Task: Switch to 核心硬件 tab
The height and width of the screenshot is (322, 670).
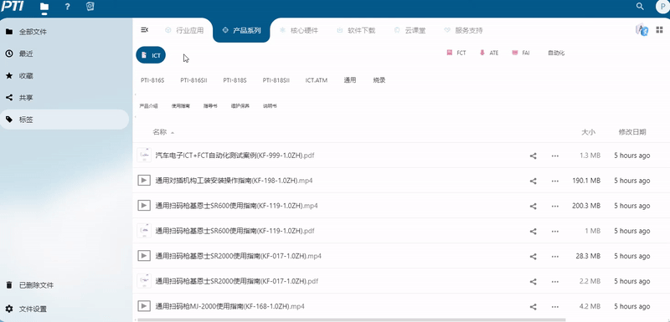Action: (299, 30)
